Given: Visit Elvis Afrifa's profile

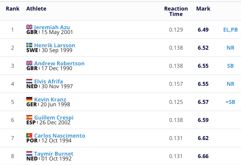Looking at the screenshot, I should coord(49,82).
